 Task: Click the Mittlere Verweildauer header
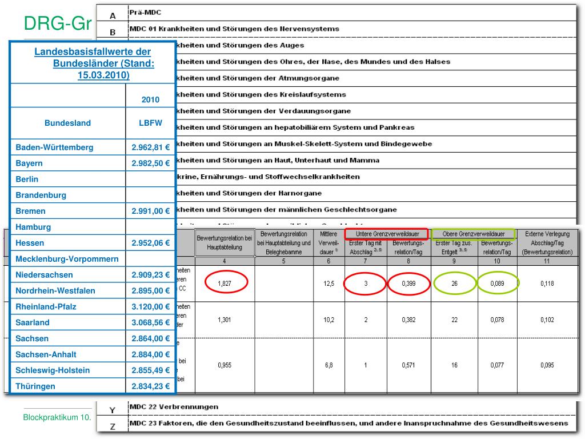coord(328,243)
